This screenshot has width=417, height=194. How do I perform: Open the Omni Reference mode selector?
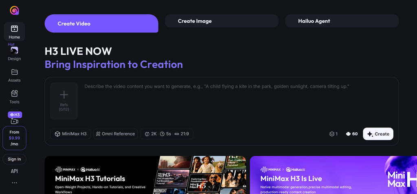coord(115,134)
